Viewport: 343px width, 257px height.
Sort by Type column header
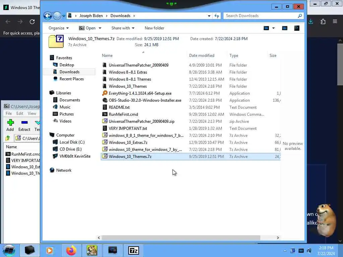click(x=233, y=56)
